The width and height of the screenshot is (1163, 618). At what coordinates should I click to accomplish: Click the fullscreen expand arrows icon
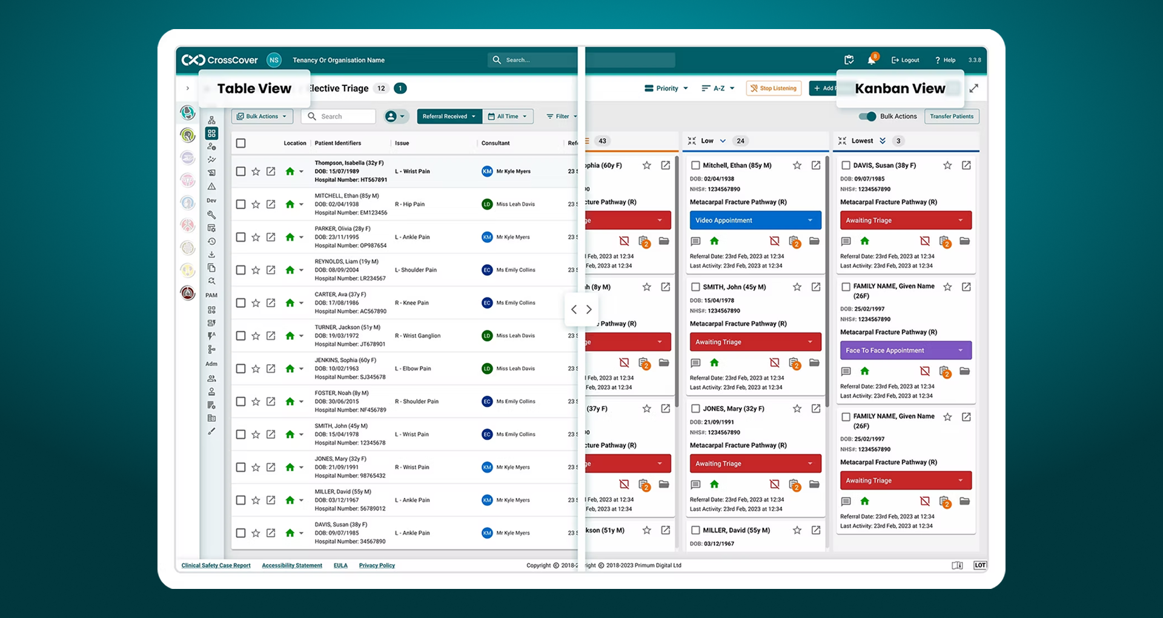pos(973,88)
